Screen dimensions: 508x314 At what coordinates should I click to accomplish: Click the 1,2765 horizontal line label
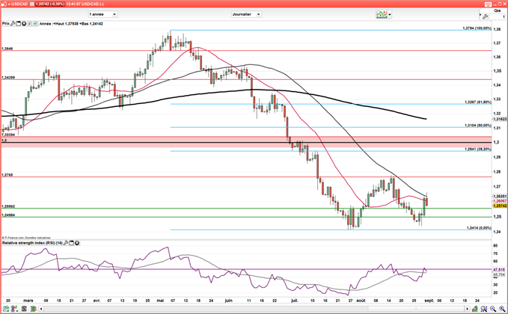[x=7, y=175]
